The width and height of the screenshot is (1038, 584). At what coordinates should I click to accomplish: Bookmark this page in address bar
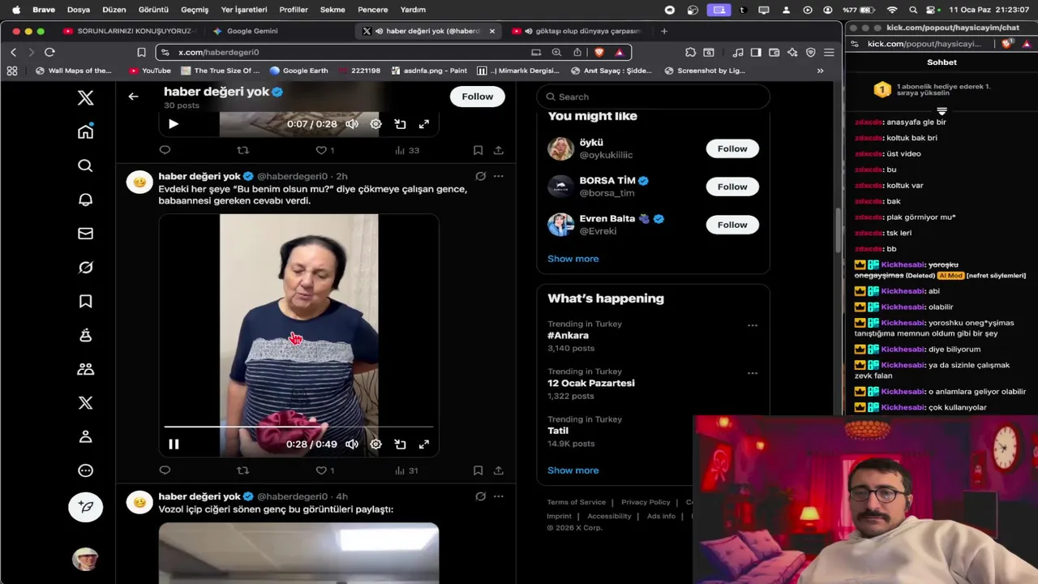pos(141,52)
